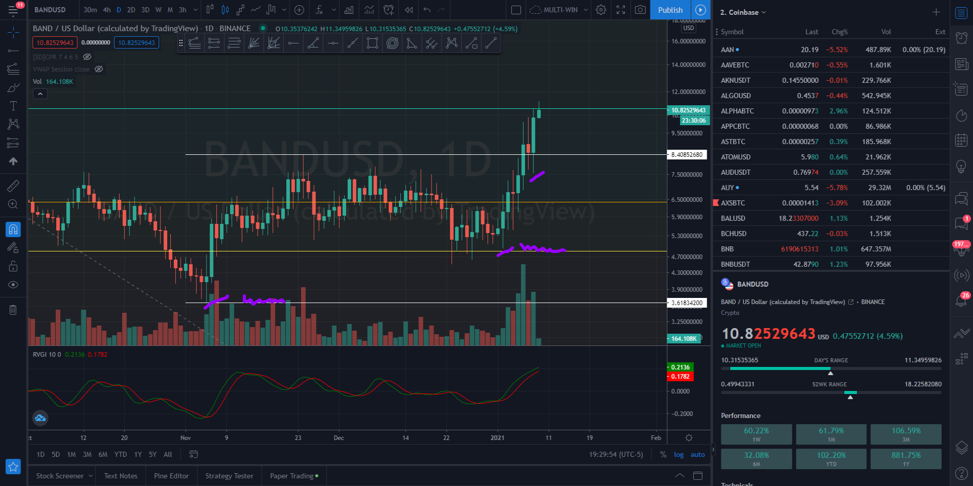The width and height of the screenshot is (973, 486).
Task: Toggle hide all drawings eye icon
Action: tap(13, 285)
